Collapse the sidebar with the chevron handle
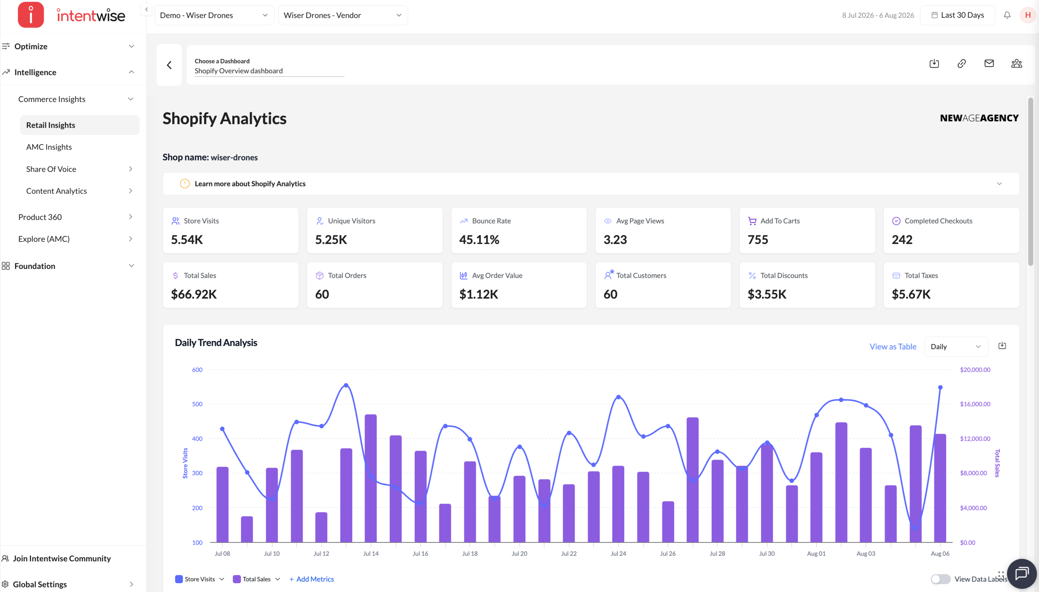The image size is (1039, 592). [x=146, y=9]
